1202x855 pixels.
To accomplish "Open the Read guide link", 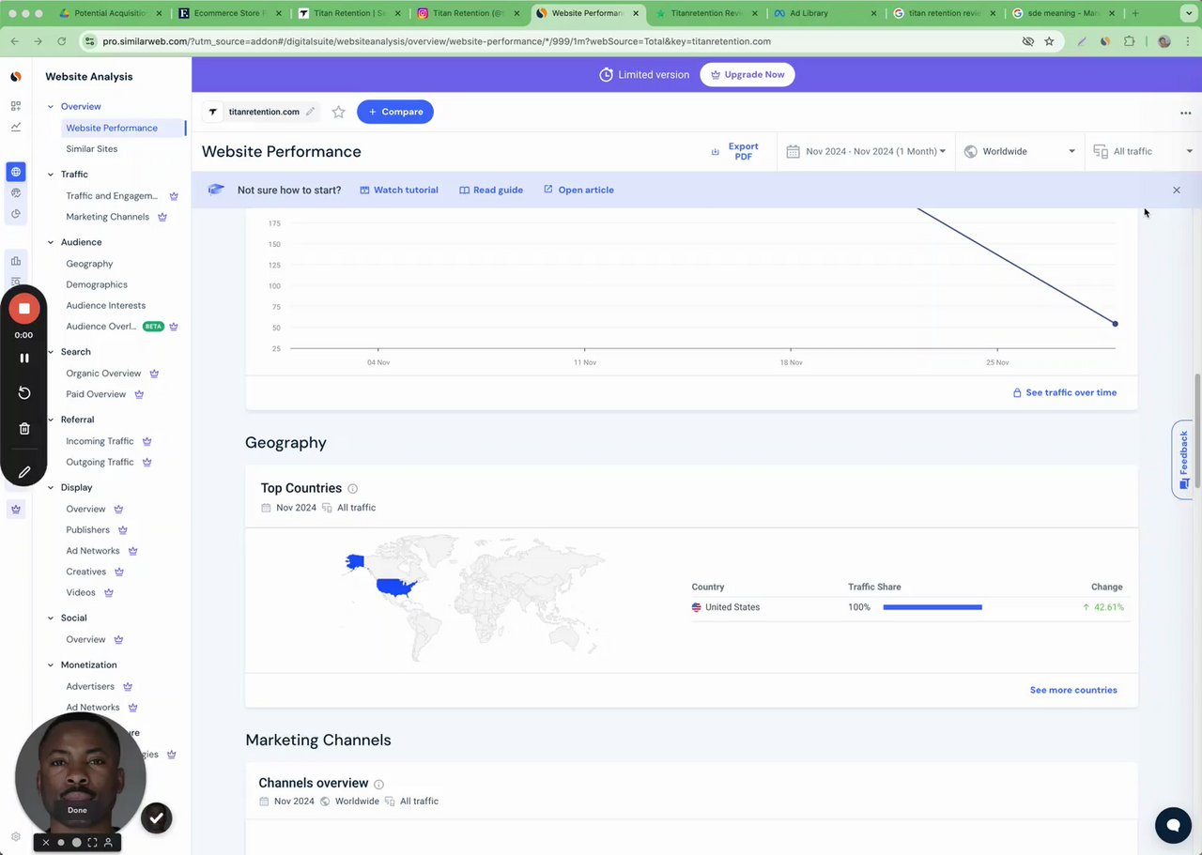I will click(x=491, y=190).
